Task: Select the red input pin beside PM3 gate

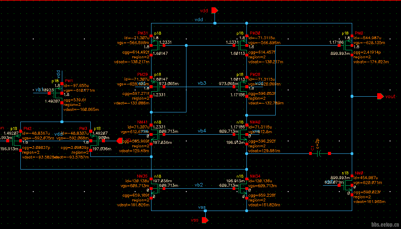Action: [119, 141]
